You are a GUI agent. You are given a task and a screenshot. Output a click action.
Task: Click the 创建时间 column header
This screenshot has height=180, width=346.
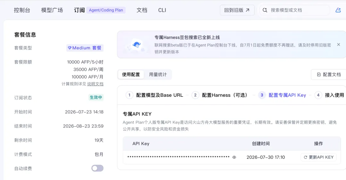261,143
